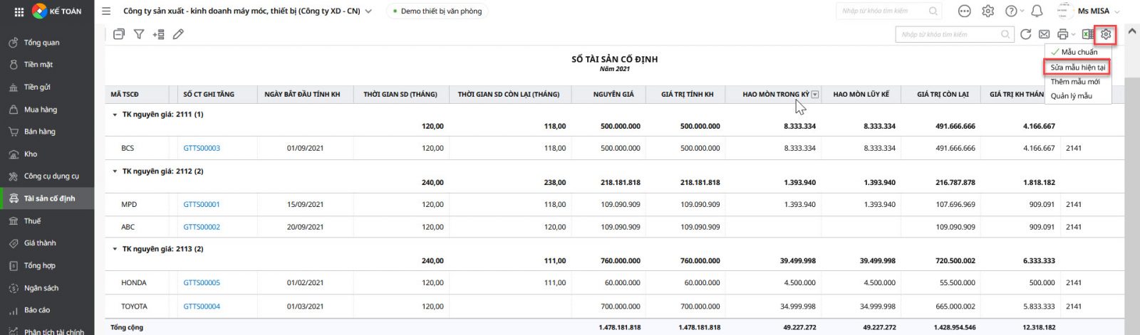This screenshot has height=335, width=1140.
Task: Open the Hao mòn trong kỳ column filter
Action: click(815, 95)
